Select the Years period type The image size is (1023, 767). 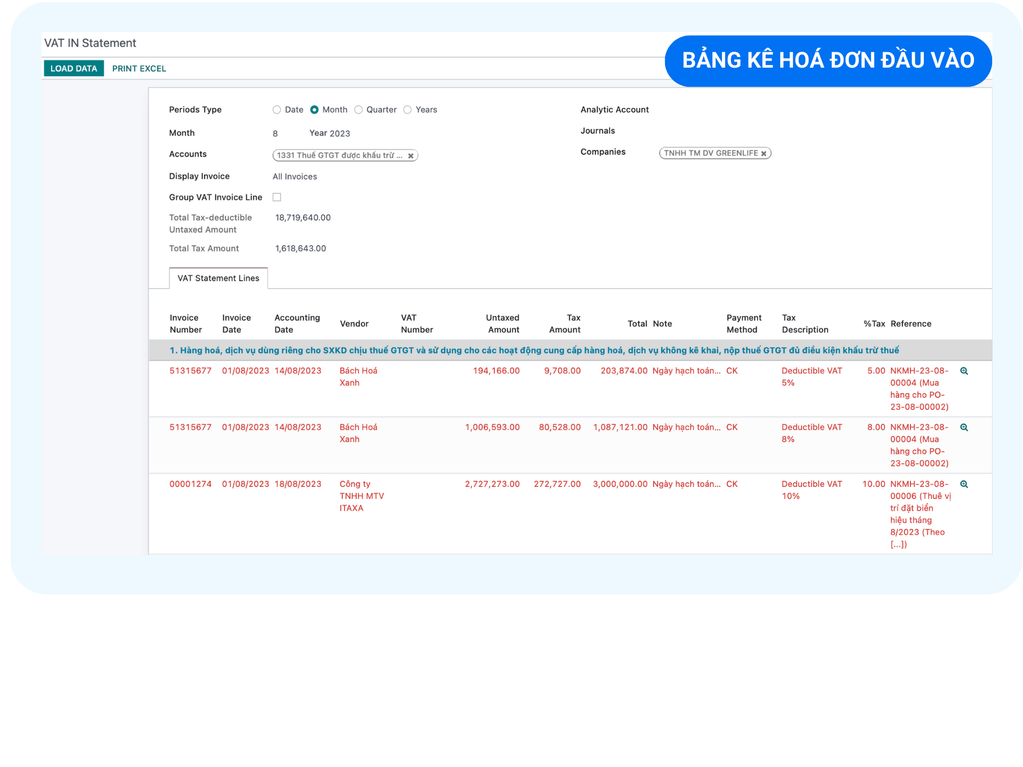coord(408,110)
